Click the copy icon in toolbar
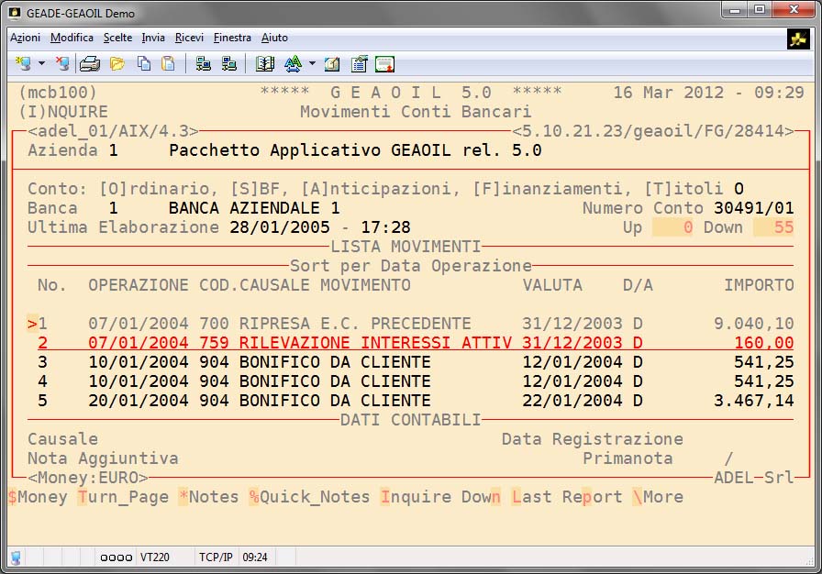 tap(144, 64)
